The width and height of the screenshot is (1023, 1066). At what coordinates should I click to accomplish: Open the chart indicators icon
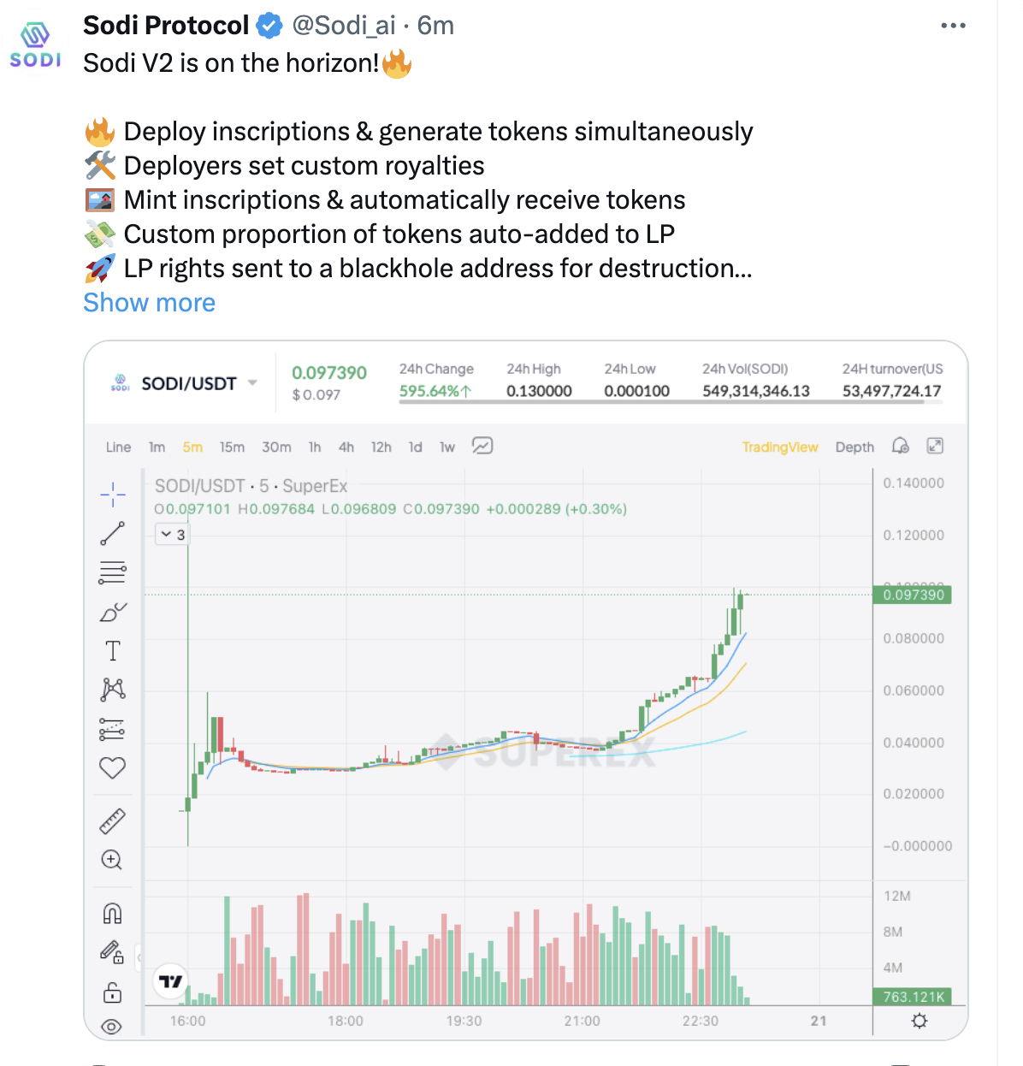[482, 447]
